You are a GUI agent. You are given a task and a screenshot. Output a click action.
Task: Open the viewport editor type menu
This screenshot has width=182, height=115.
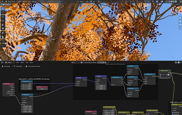pyautogui.click(x=2, y=2)
